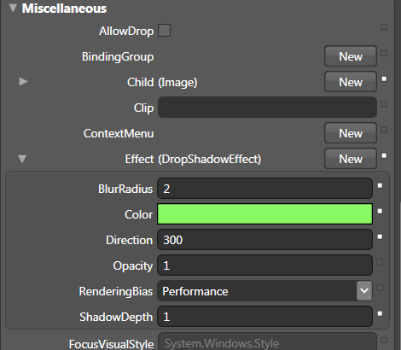Click the property marker beside ShadowDepth

pos(380,313)
